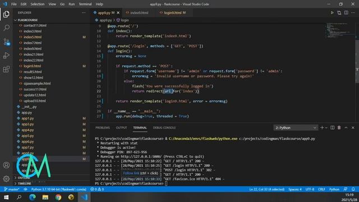Click login breadcrumb in editor path

pos(123,20)
